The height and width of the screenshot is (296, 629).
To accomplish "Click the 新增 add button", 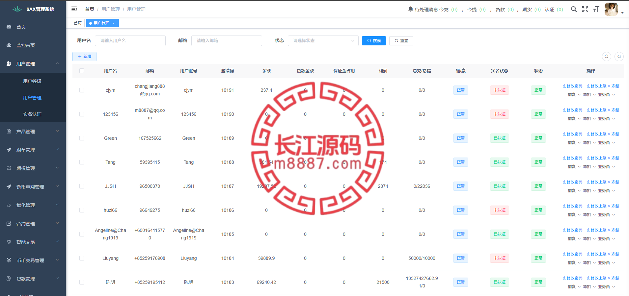I will 84,57.
